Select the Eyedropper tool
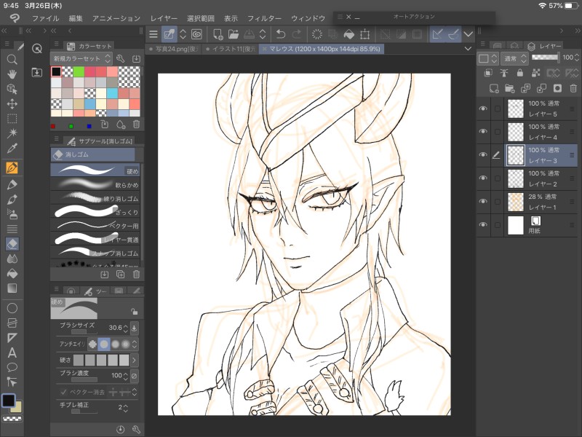Screen dimensions: 582x437 12,148
